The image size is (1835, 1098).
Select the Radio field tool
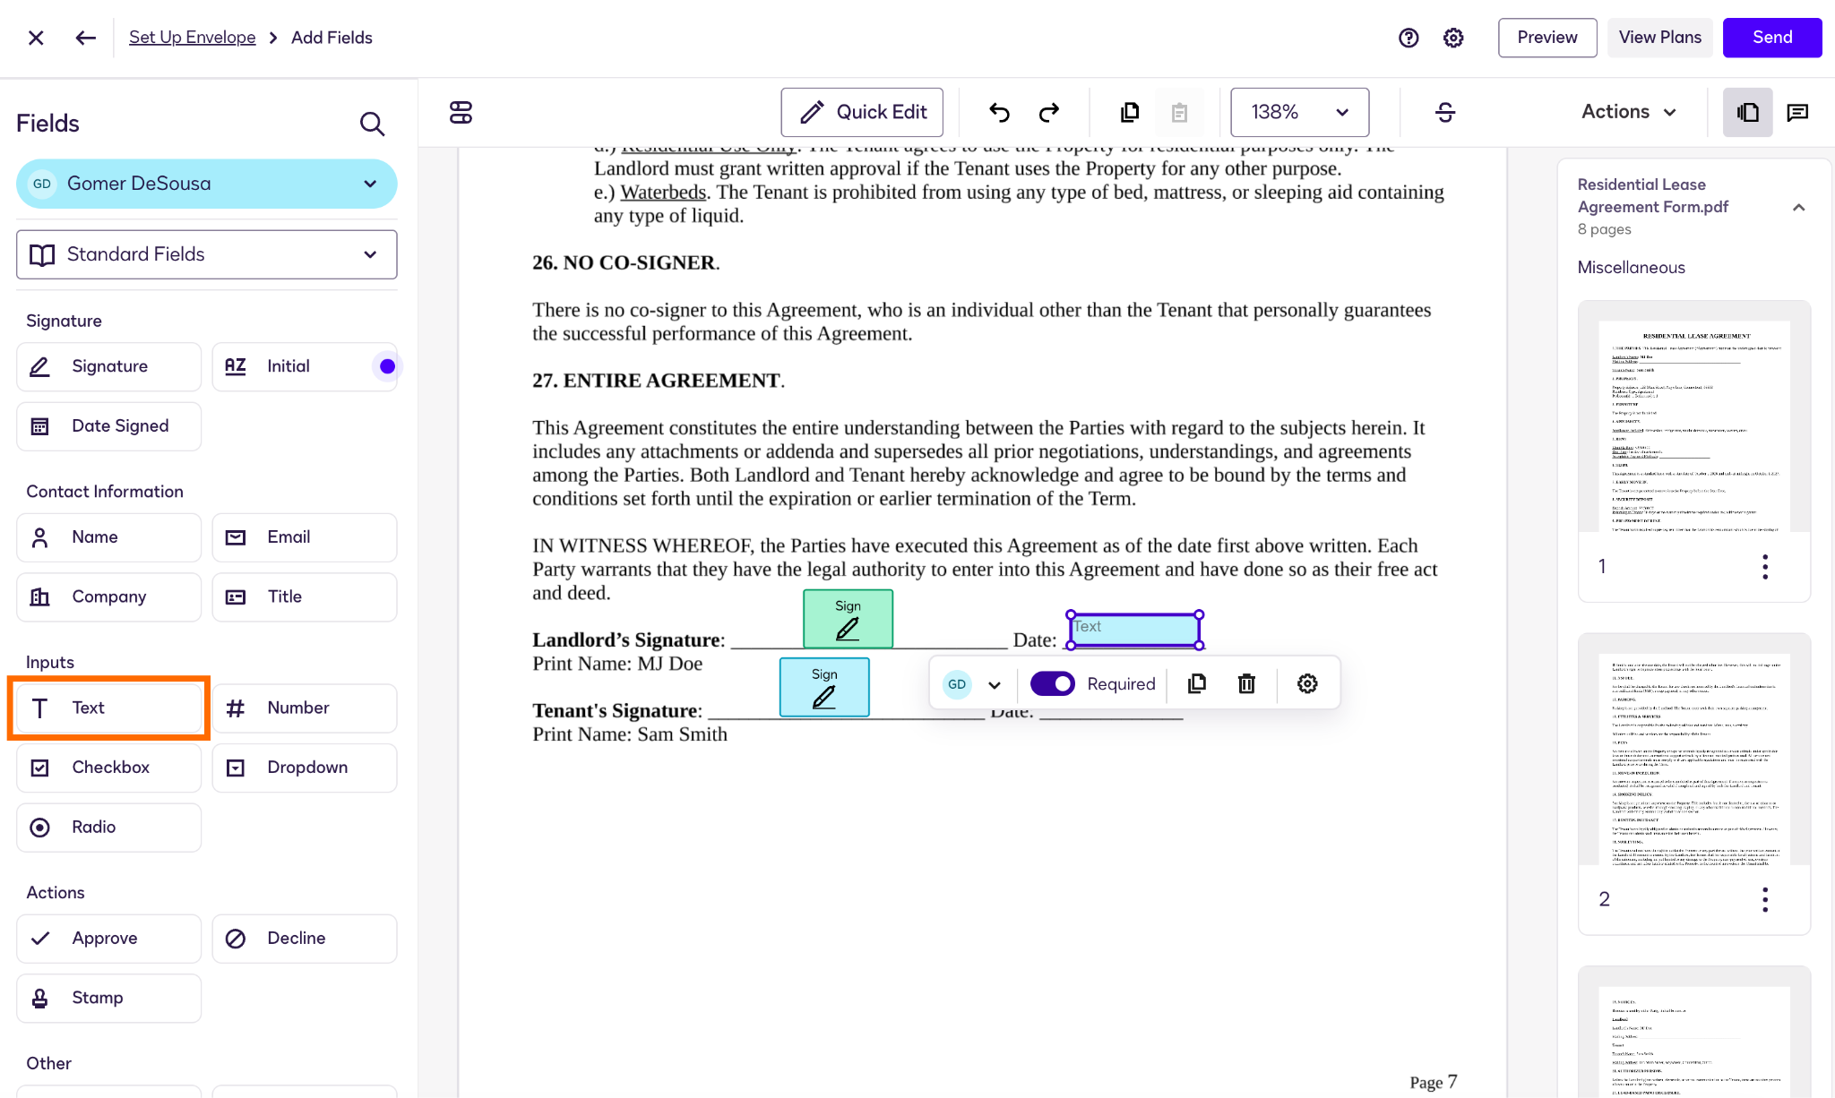pyautogui.click(x=108, y=828)
